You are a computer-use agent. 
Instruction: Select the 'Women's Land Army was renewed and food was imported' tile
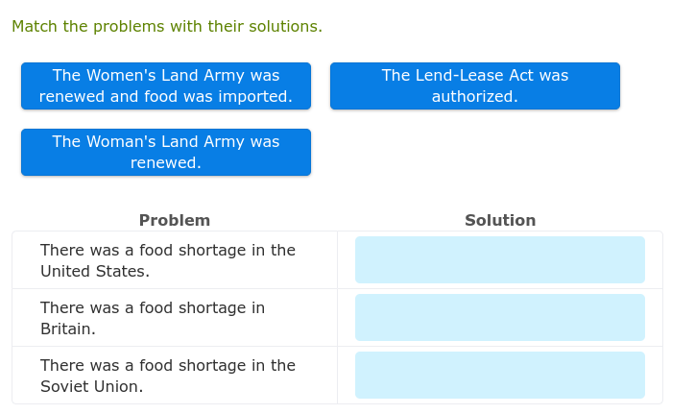tap(166, 86)
